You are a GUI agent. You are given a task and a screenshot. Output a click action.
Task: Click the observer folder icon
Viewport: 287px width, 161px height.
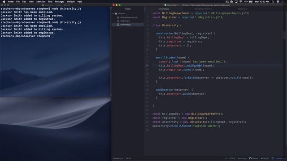click(116, 13)
